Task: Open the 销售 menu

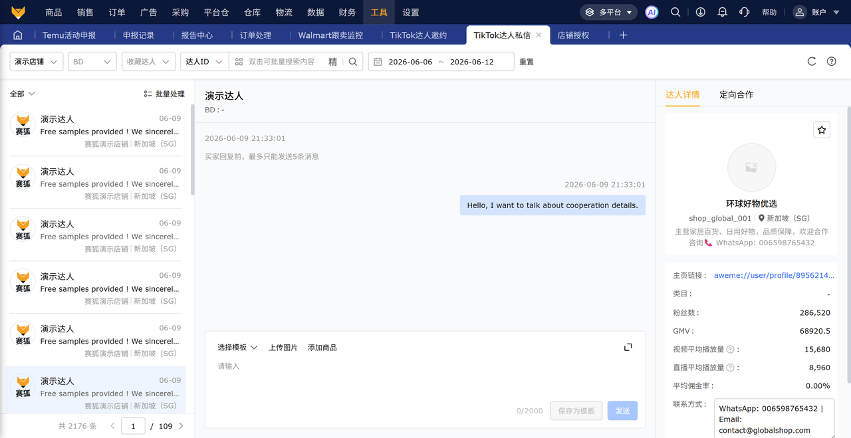Action: [x=85, y=12]
